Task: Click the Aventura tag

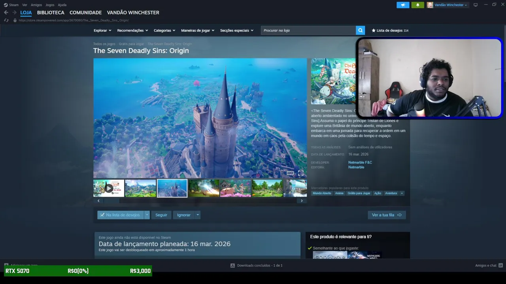Action: click(391, 193)
